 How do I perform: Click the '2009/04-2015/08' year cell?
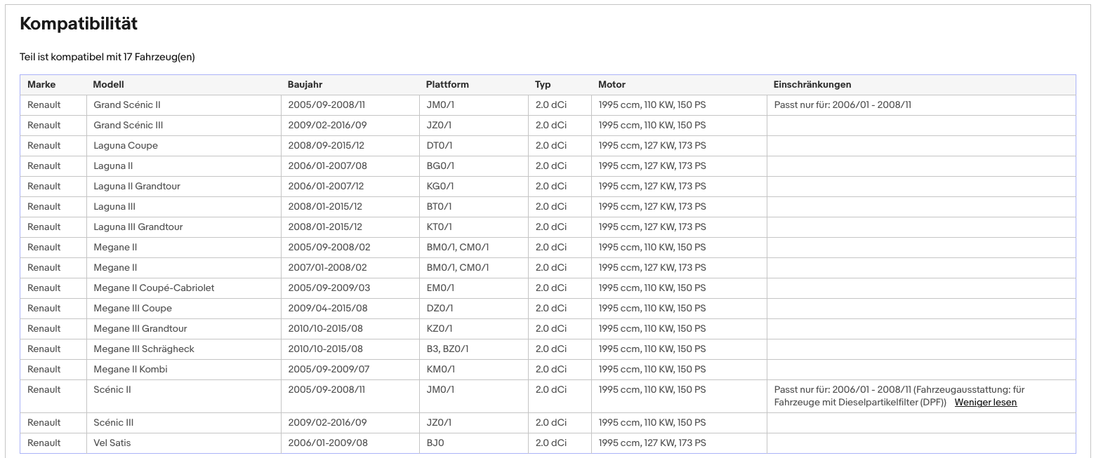350,308
